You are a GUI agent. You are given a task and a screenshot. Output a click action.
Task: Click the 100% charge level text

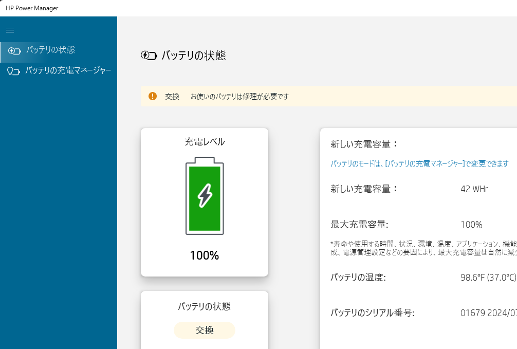[205, 255]
